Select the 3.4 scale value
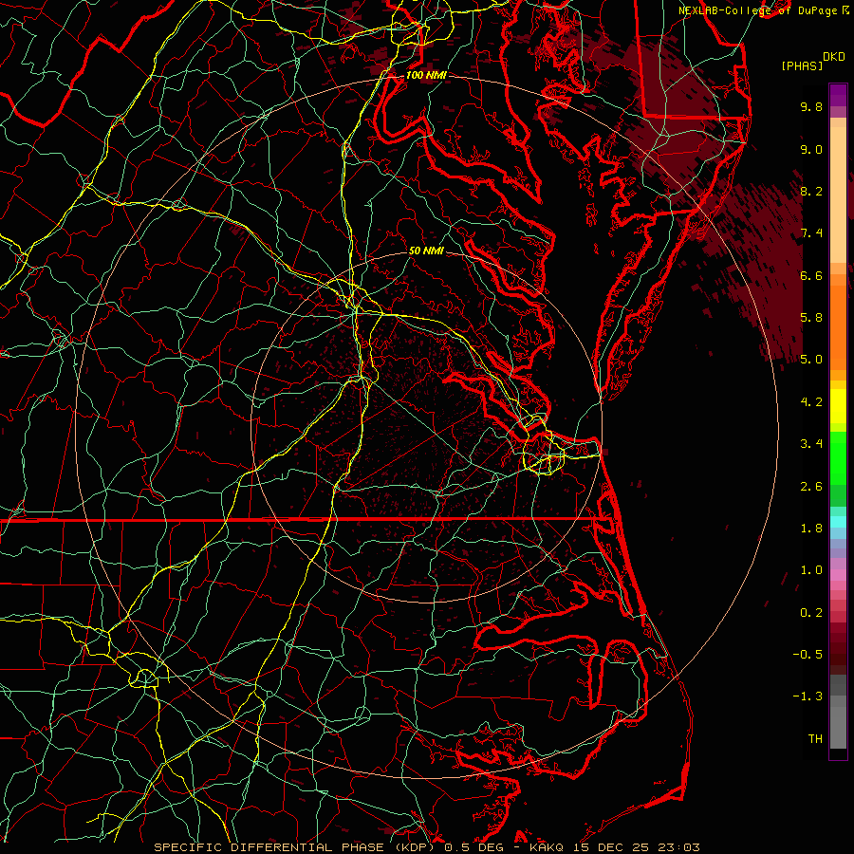Viewport: 854px width, 854px height. (811, 444)
